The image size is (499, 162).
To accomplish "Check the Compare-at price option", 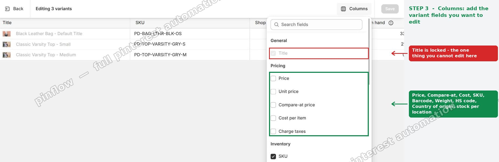I will (273, 105).
